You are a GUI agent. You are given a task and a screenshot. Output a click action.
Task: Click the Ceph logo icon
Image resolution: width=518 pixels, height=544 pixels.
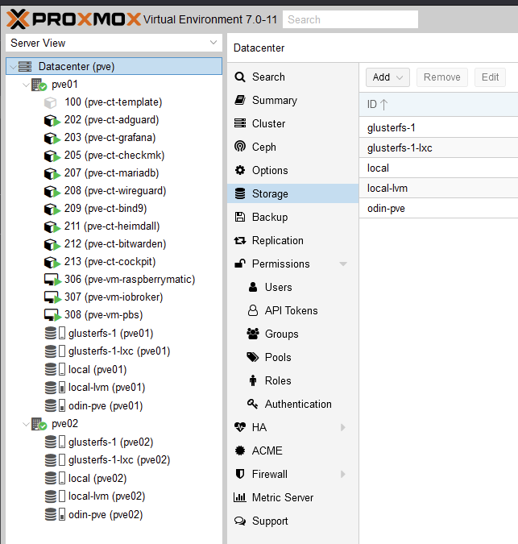tap(240, 147)
